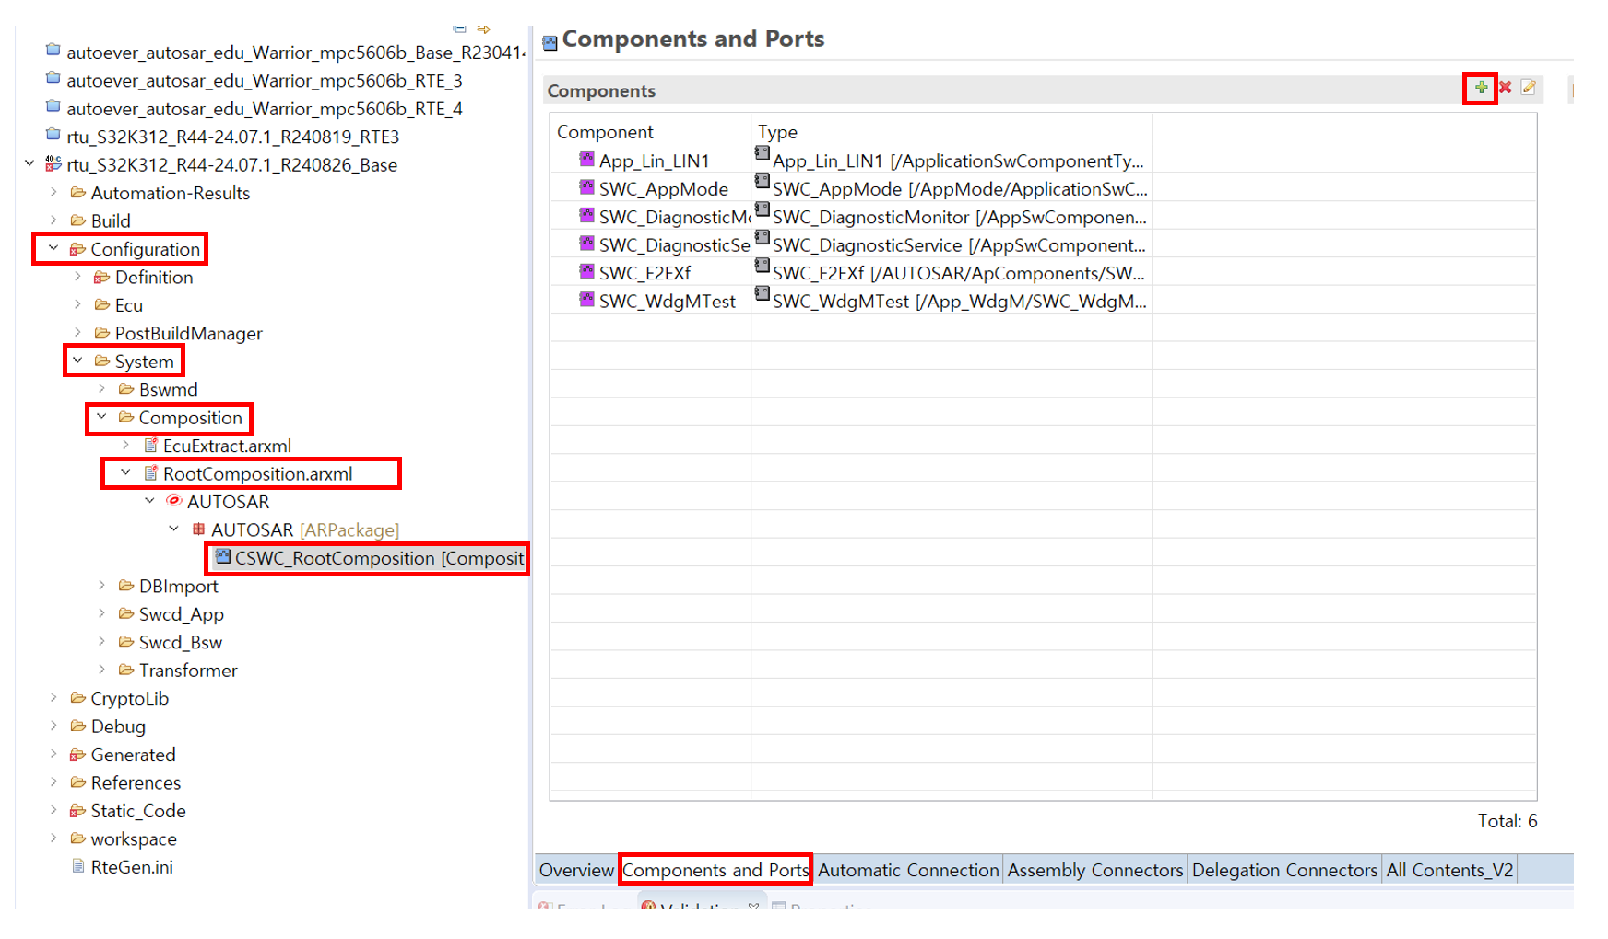Open the Automatic Connection tab

[907, 870]
